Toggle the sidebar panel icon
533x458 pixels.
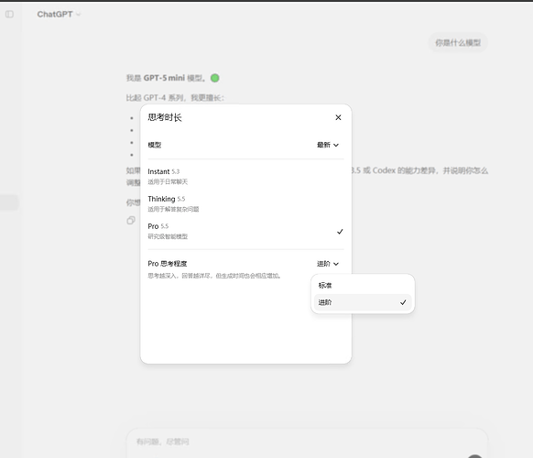[x=9, y=15]
